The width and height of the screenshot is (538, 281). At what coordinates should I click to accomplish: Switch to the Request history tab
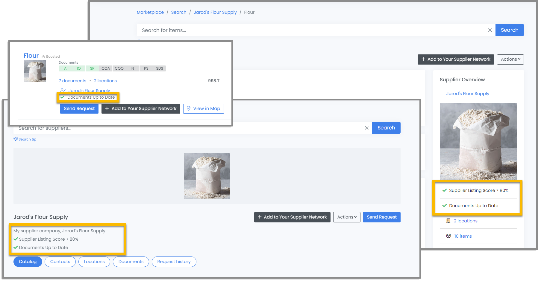174,262
